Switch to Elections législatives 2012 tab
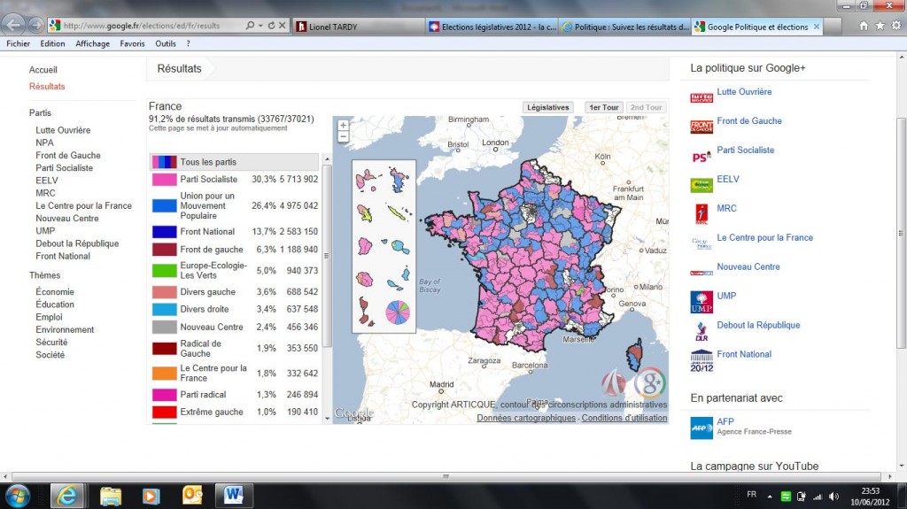Screen dimensions: 907x509 tap(492, 27)
